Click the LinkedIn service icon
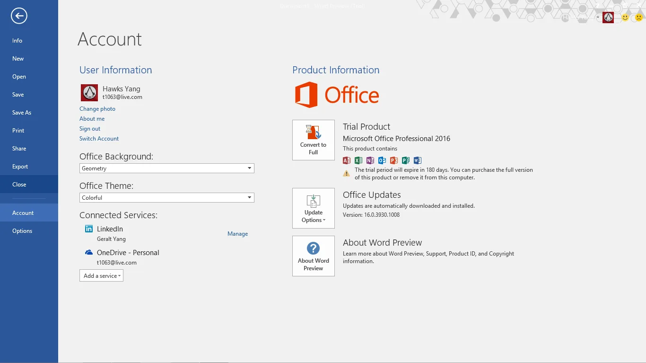646x363 pixels. click(x=89, y=229)
